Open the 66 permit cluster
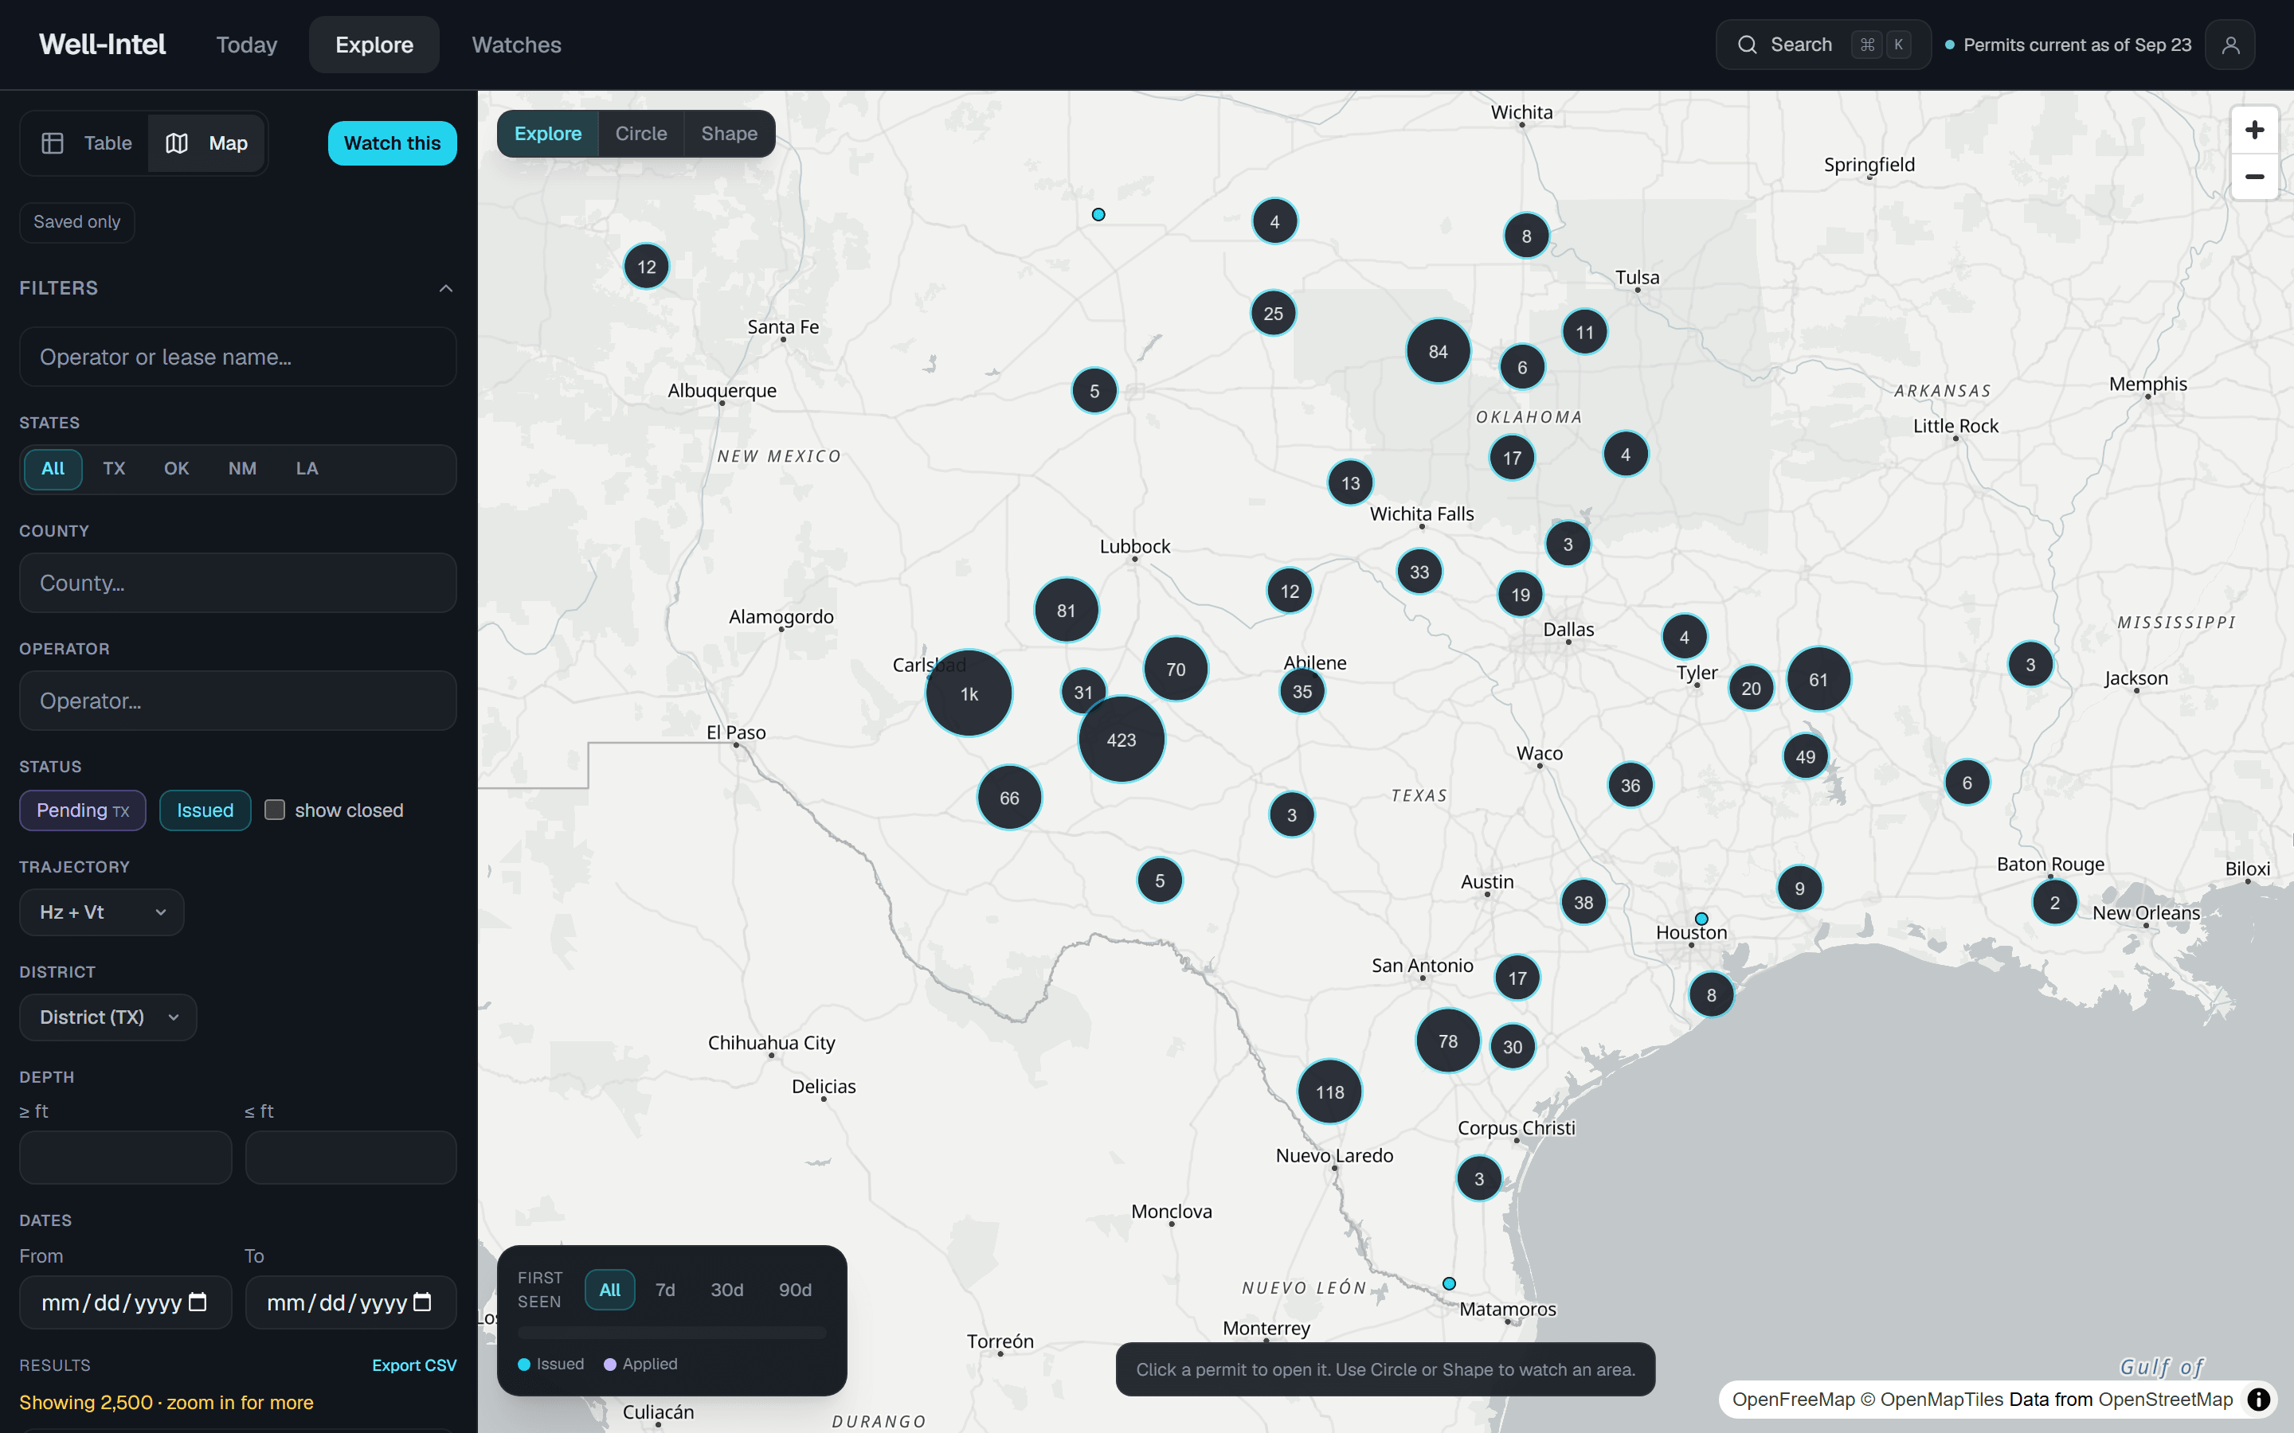Screen dimensions: 2294x1433 click(1009, 798)
